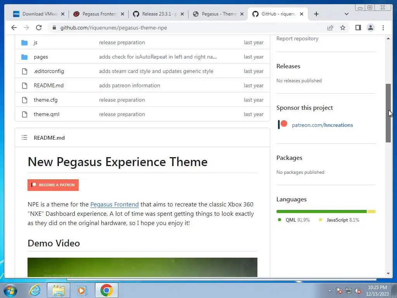Close the Pegasus Frontend tab
The image size is (397, 298).
[123, 14]
